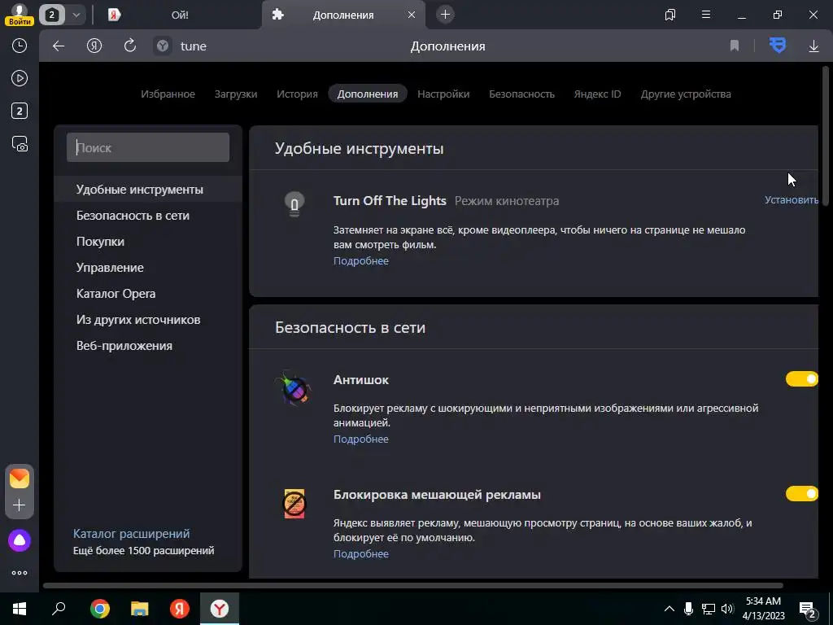Open the Яндекс ID tab

pos(597,94)
